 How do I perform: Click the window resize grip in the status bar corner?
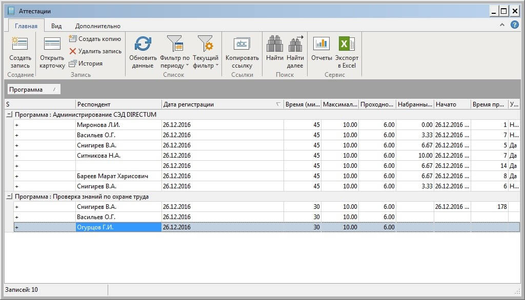coord(517,292)
